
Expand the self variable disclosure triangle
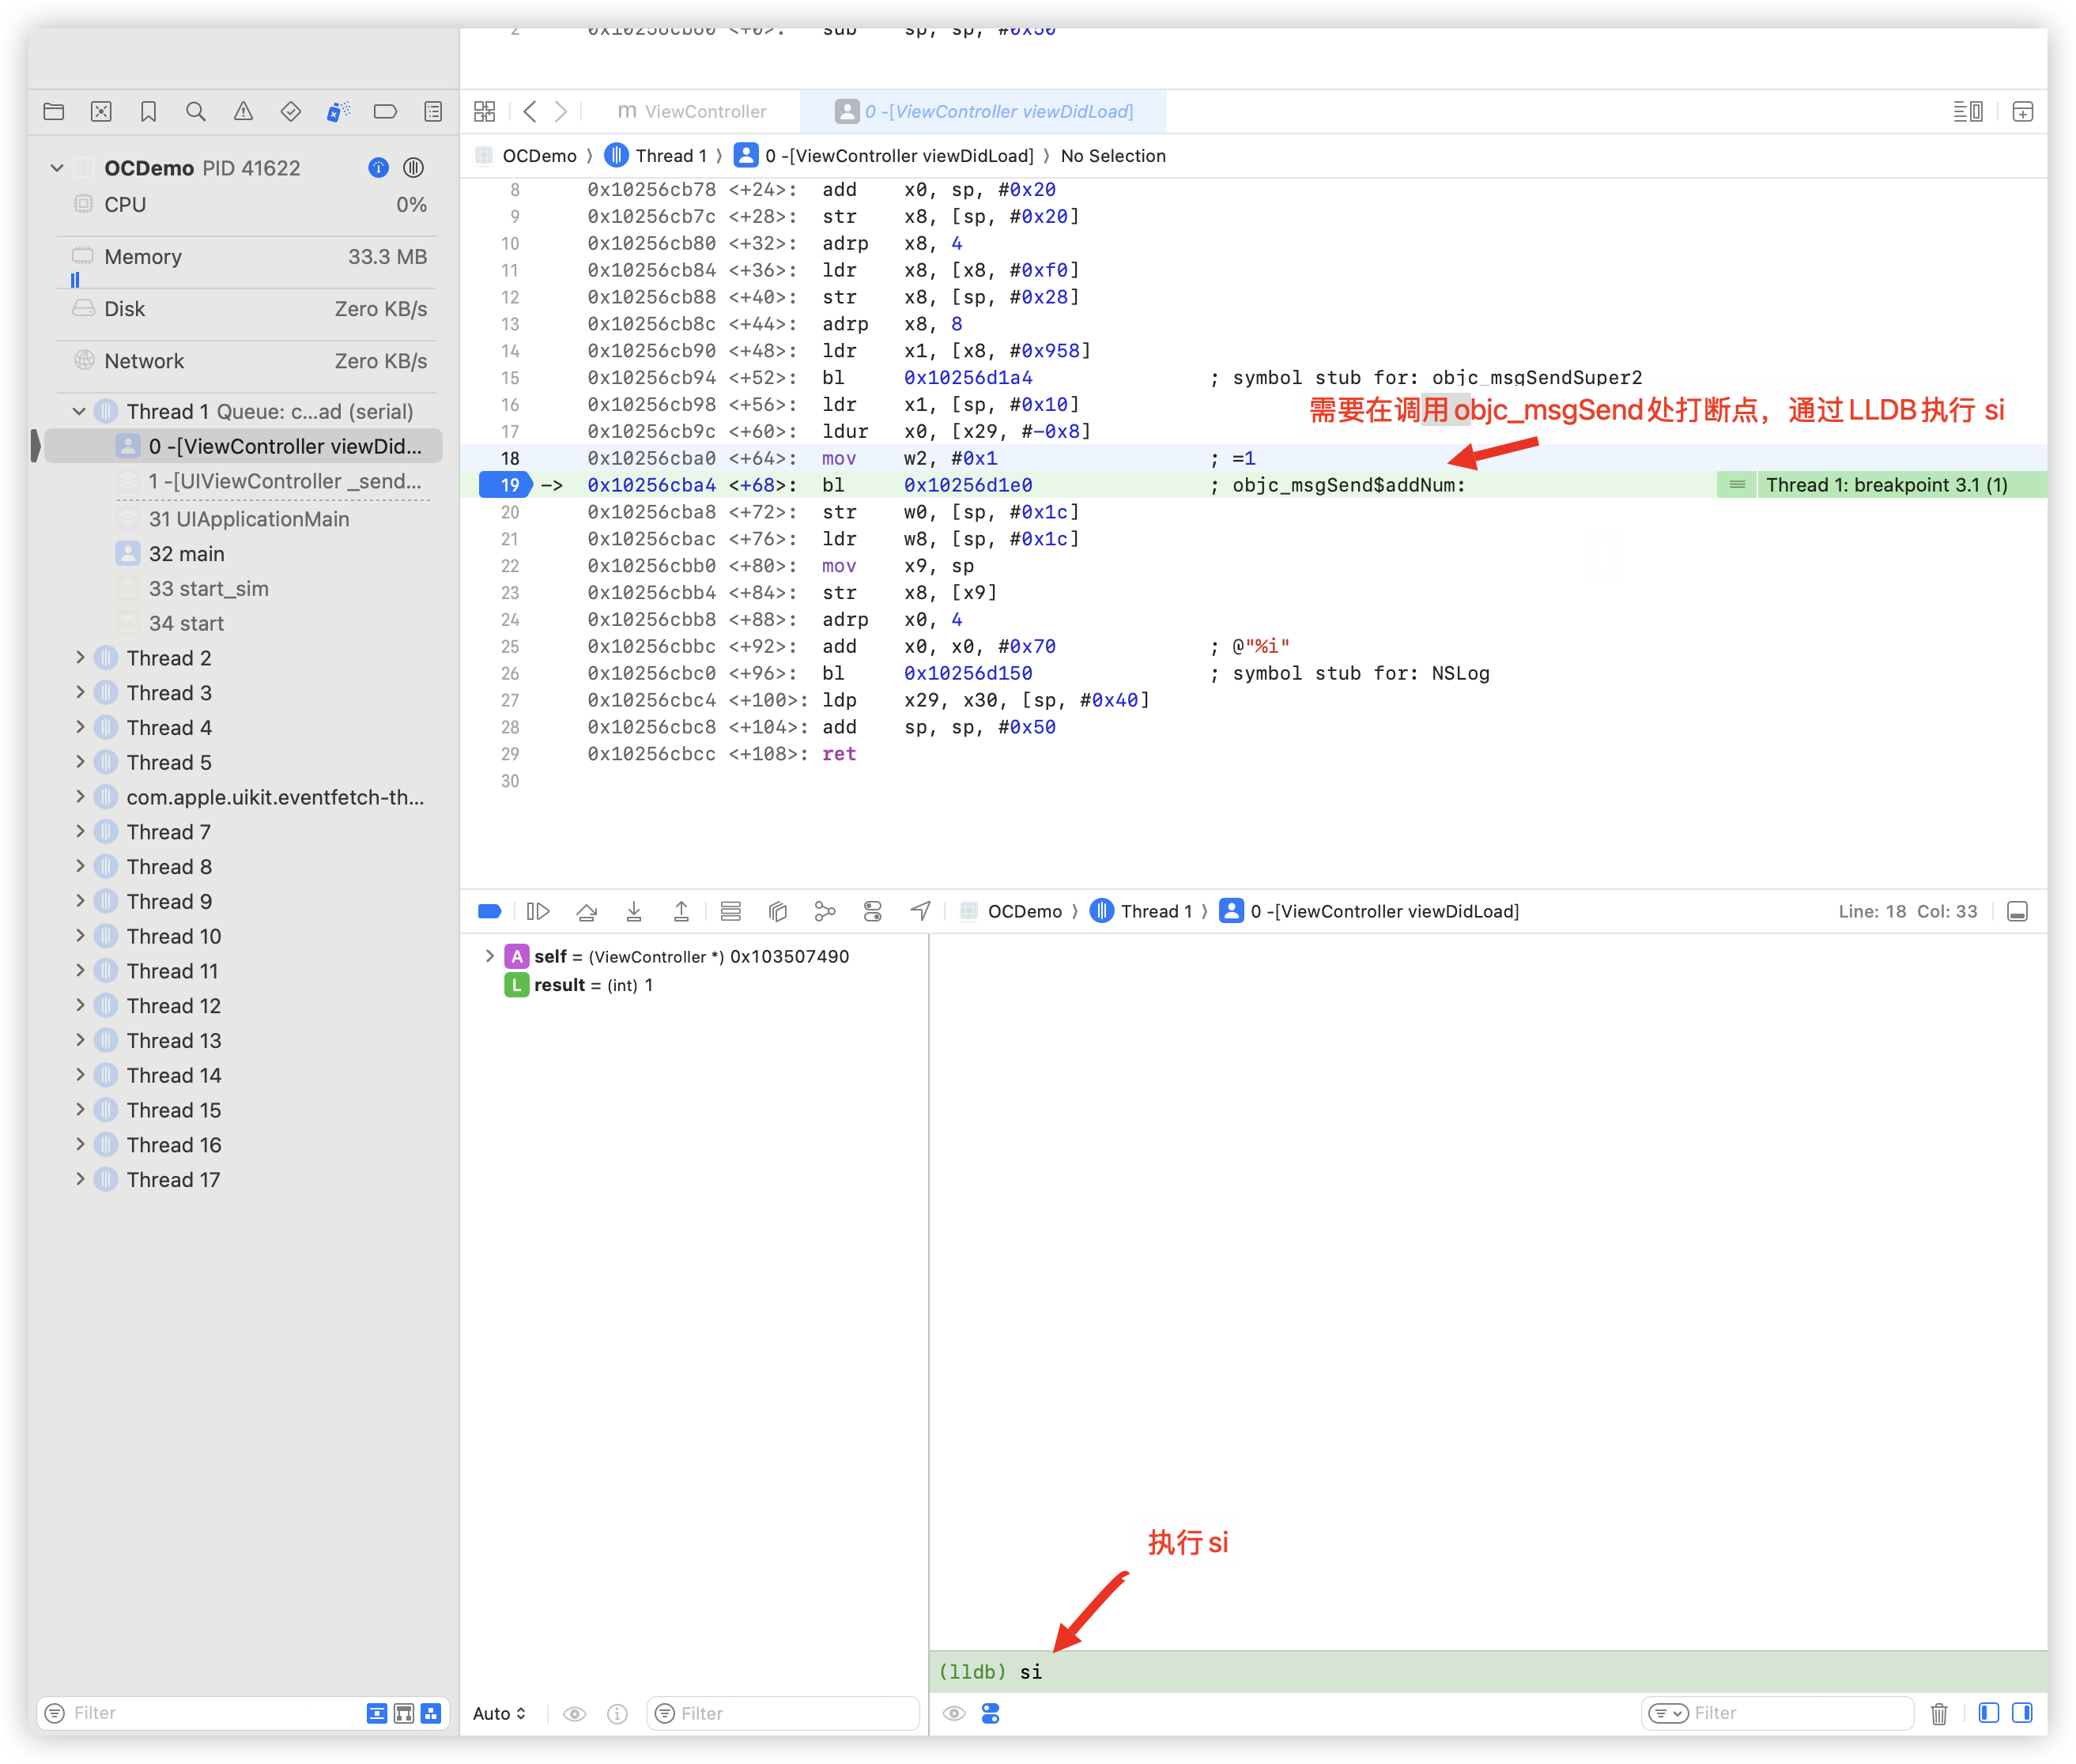pos(489,956)
